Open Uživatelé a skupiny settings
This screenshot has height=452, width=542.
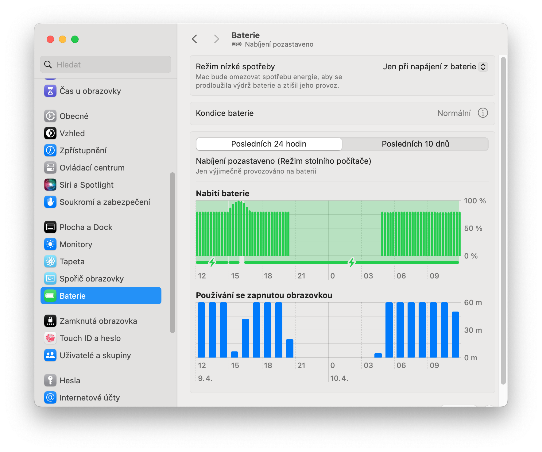[101, 355]
